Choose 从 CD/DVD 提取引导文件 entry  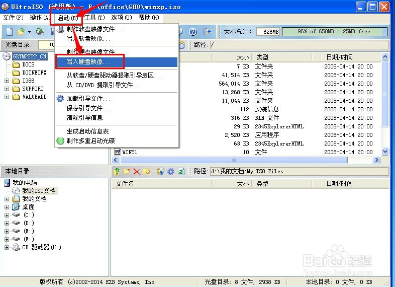coord(117,85)
